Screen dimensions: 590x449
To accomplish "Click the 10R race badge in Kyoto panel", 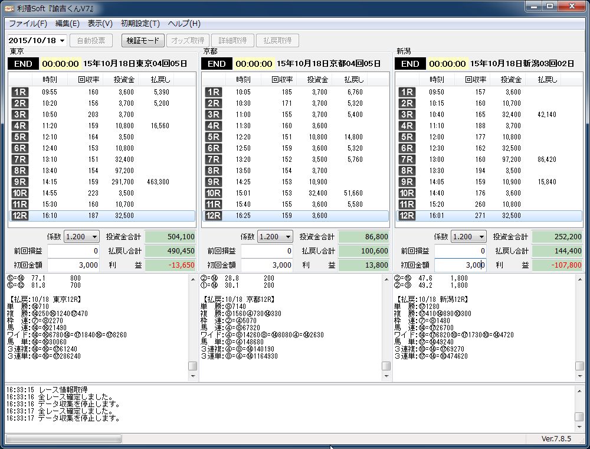I will pos(213,193).
